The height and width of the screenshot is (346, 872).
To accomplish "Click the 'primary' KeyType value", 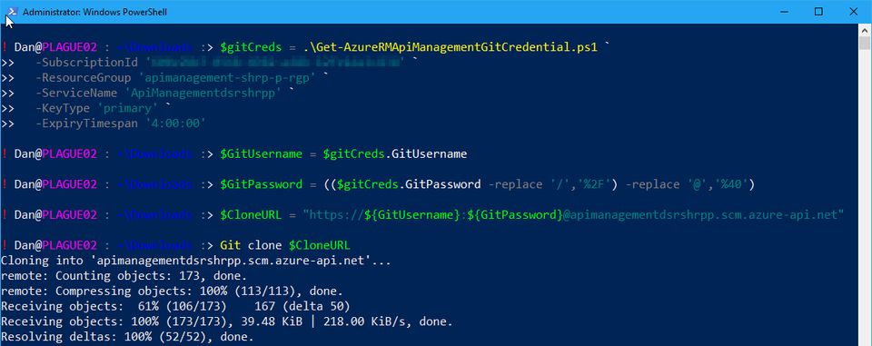I will click(x=130, y=108).
